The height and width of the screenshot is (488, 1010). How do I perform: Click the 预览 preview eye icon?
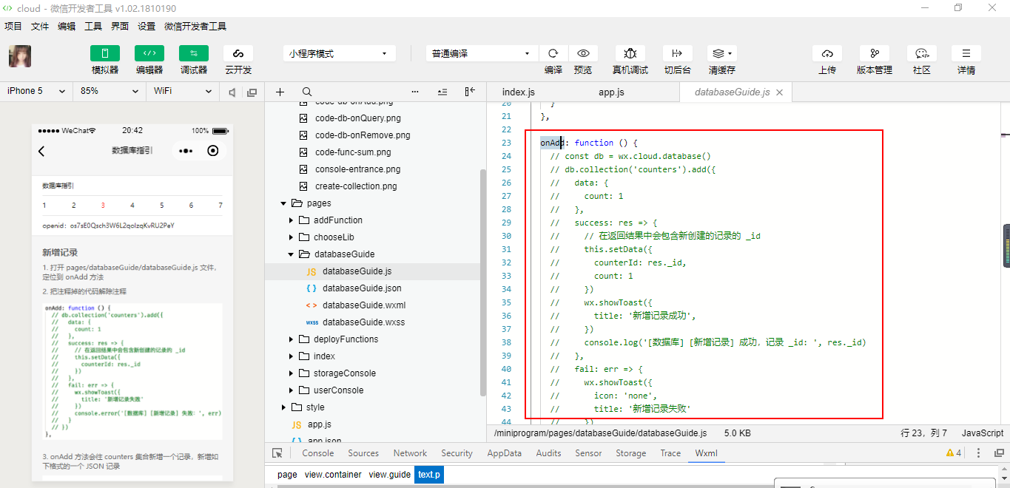[583, 53]
